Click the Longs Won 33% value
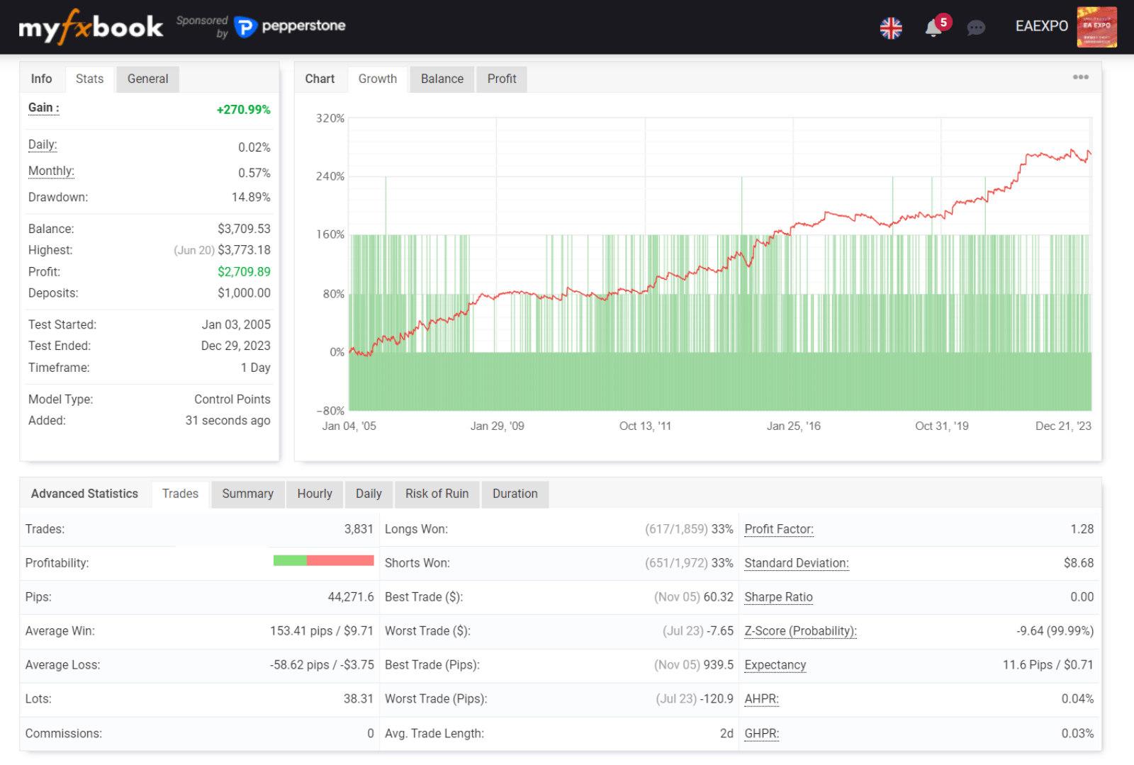 tap(722, 529)
